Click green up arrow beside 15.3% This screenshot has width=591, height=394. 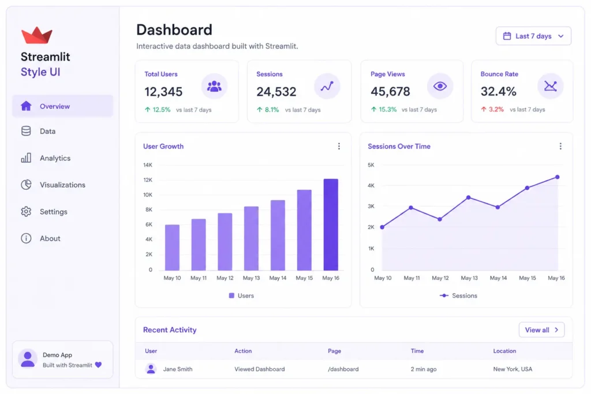click(373, 109)
